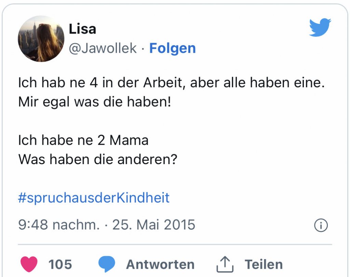Click the separator line above the like row

click(x=175, y=245)
